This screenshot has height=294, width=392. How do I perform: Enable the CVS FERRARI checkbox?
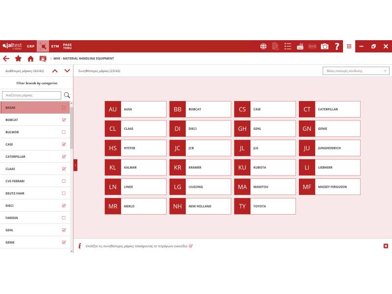pos(64,181)
